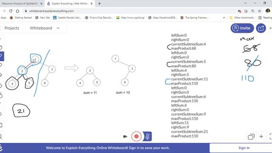Screen dimensions: 272x153
Task: Click the "rightSum:9" line
Action: pos(180,127)
